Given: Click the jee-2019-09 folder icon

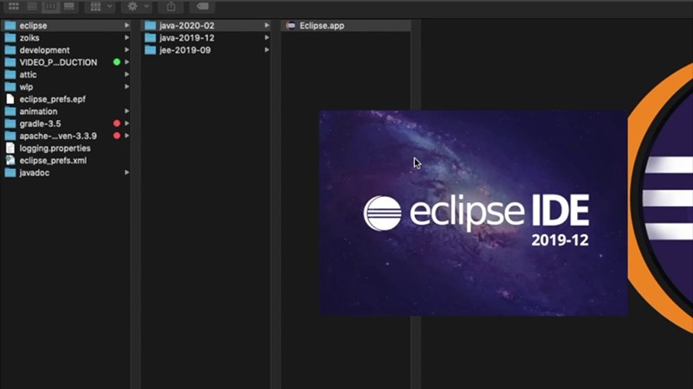Looking at the screenshot, I should coord(150,50).
